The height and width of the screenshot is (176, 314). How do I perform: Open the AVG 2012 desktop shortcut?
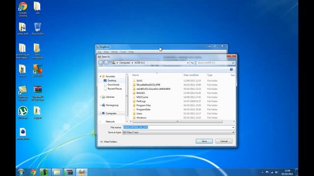pos(37,70)
